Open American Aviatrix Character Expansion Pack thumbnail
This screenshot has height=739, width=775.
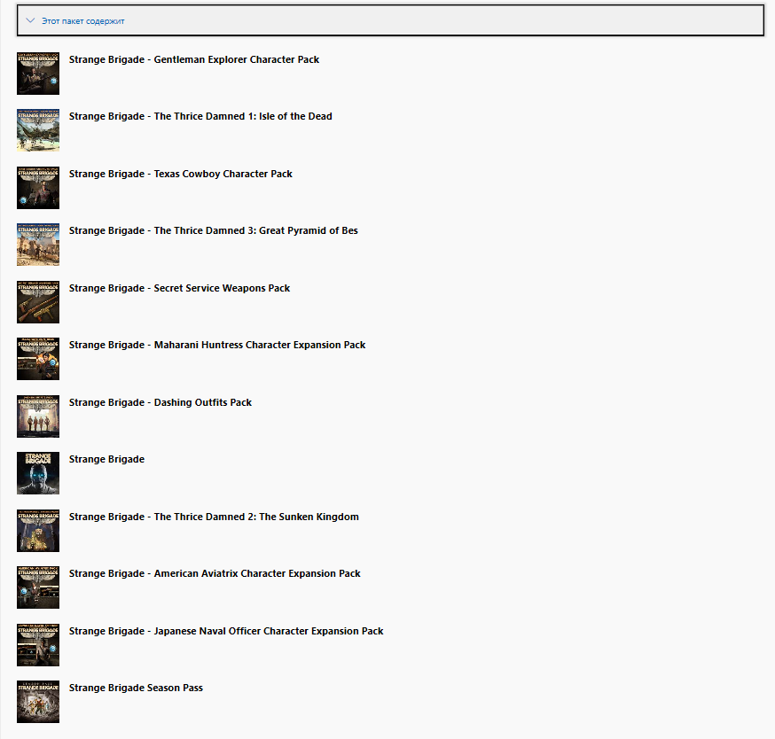(x=38, y=587)
